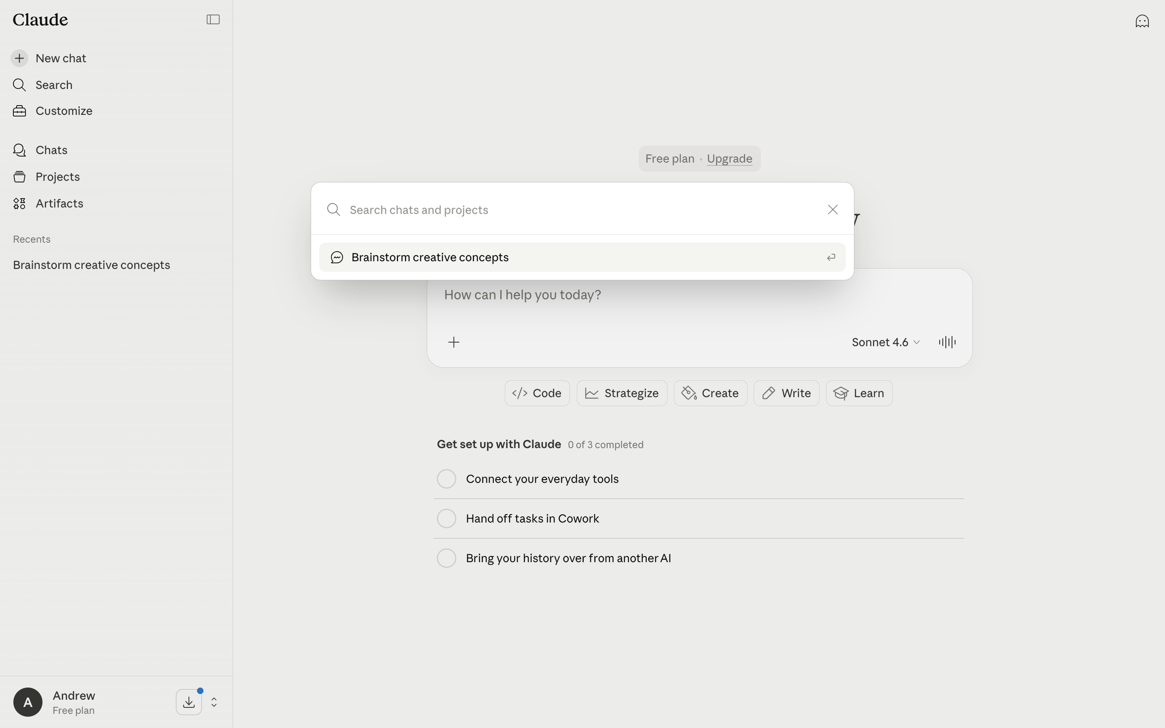Image resolution: width=1165 pixels, height=728 pixels.
Task: Select the Learn suggestion chip
Action: point(859,394)
